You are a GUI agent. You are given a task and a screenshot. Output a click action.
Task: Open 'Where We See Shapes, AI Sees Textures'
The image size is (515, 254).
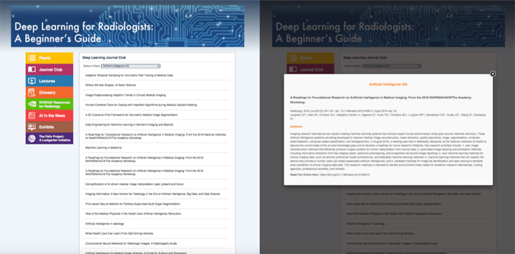[110, 85]
